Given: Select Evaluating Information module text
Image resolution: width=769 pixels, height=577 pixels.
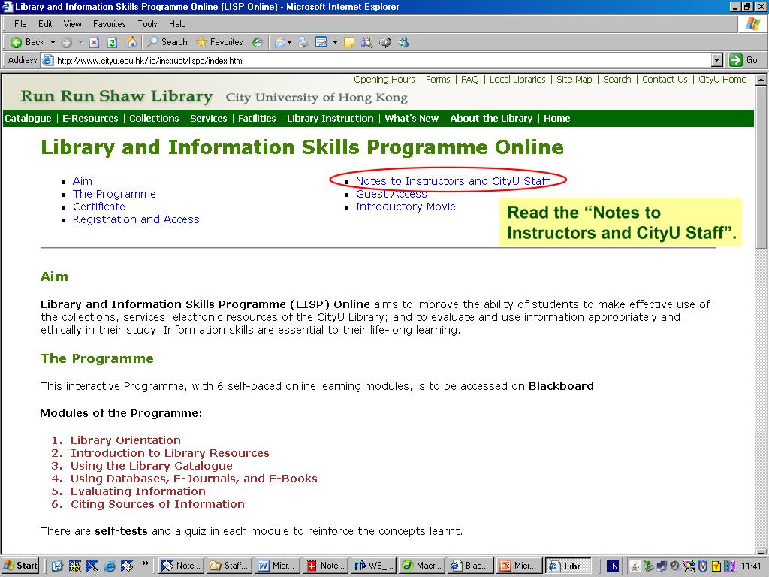Looking at the screenshot, I should (138, 491).
